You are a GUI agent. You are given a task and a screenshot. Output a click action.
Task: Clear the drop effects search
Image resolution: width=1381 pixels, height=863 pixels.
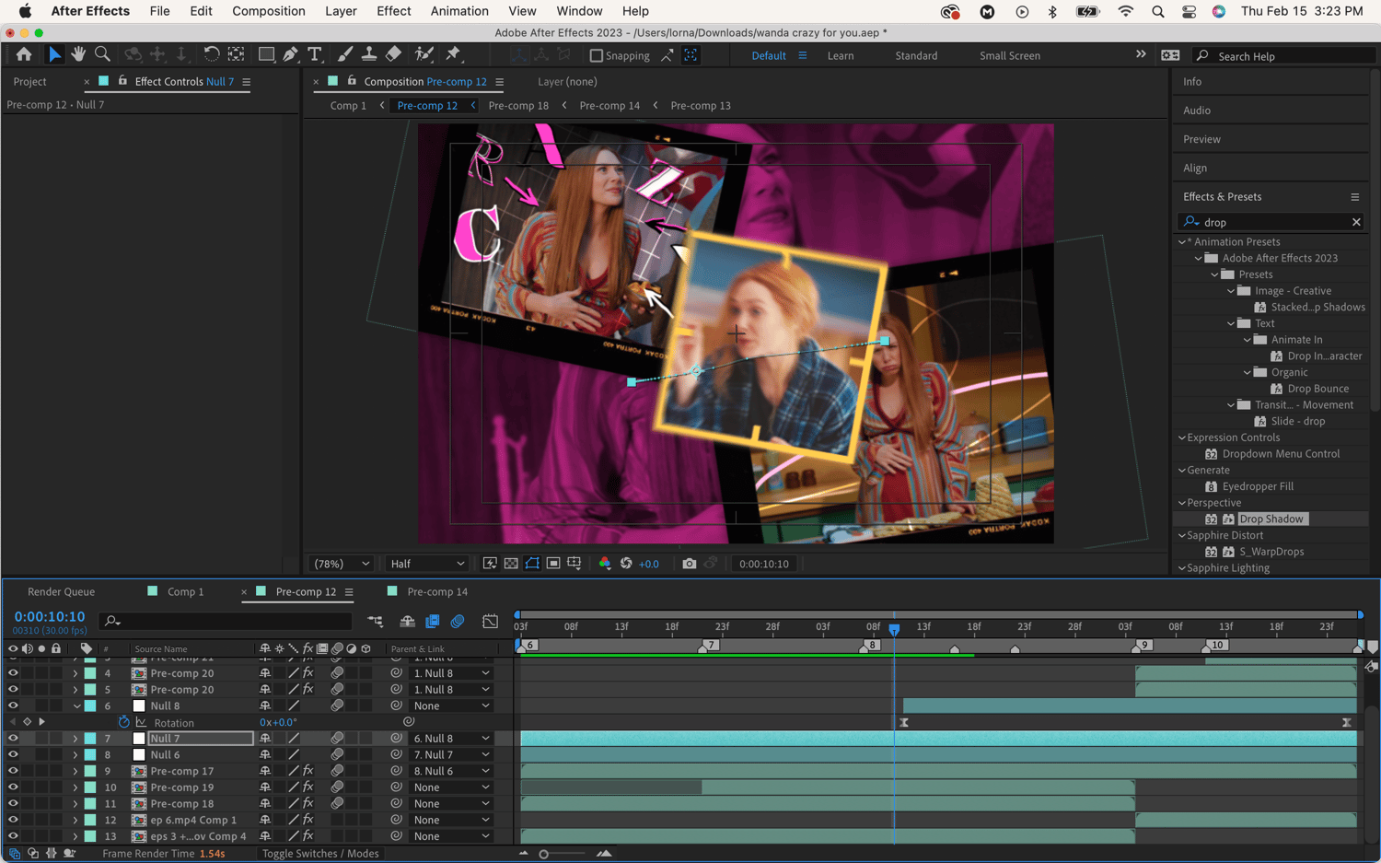(x=1356, y=222)
